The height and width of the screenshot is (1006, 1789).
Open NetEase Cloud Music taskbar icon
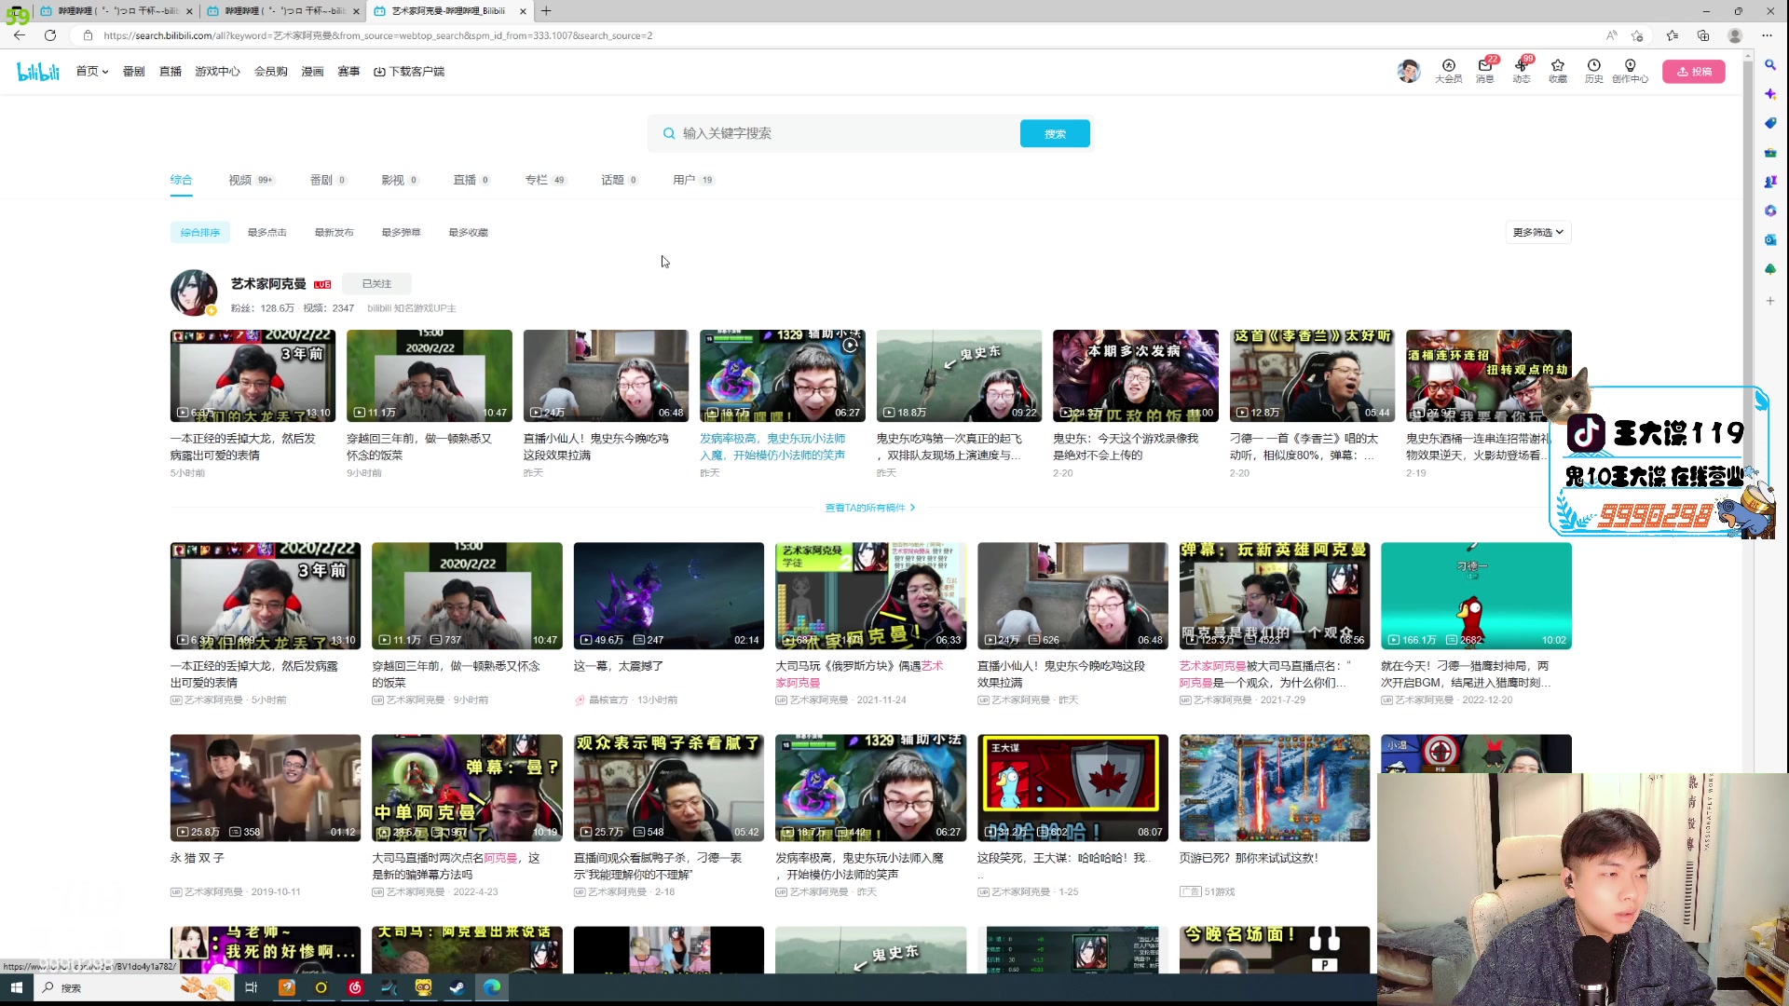point(355,987)
